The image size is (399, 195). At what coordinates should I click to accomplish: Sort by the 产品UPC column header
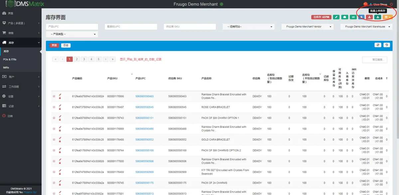[140, 79]
